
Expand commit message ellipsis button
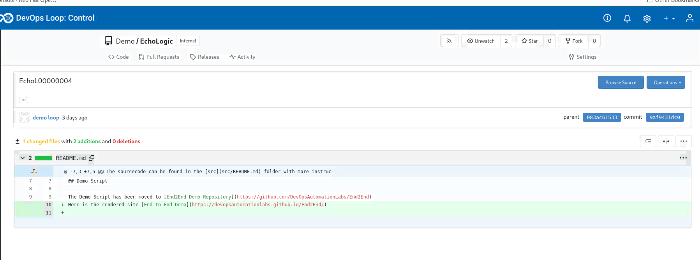tap(24, 100)
